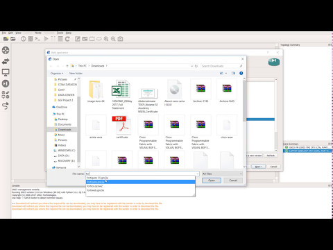333x250 pixels.
Task: Click the Organize dropdown in Open dialog
Action: (57, 73)
